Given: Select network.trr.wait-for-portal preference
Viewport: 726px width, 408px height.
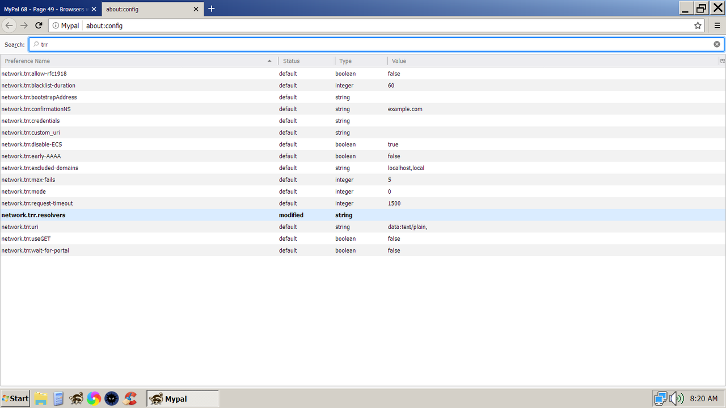Looking at the screenshot, I should click(x=363, y=250).
